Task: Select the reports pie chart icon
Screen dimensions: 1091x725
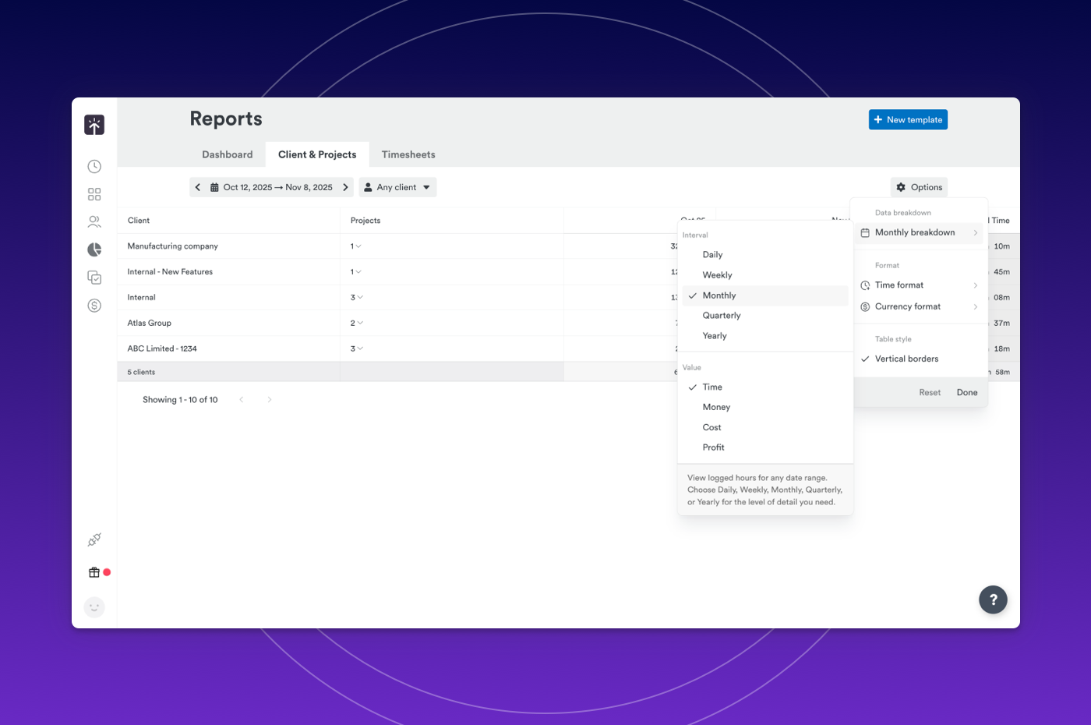Action: click(x=94, y=249)
